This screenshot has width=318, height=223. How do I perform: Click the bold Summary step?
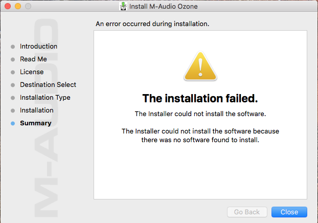36,123
